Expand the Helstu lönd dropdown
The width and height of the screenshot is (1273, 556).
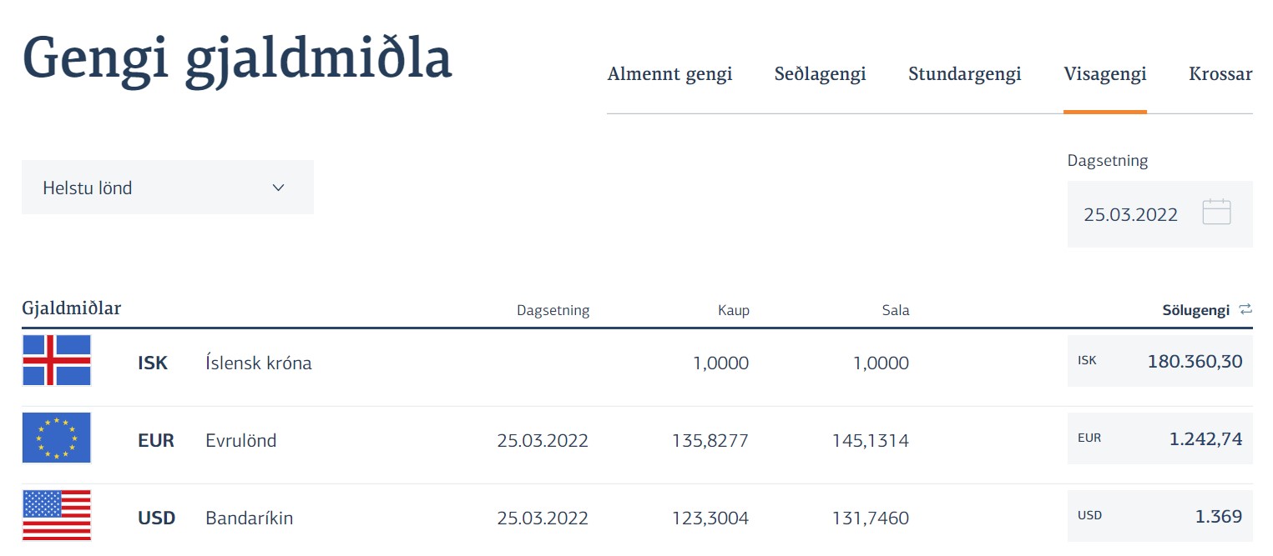pos(168,188)
